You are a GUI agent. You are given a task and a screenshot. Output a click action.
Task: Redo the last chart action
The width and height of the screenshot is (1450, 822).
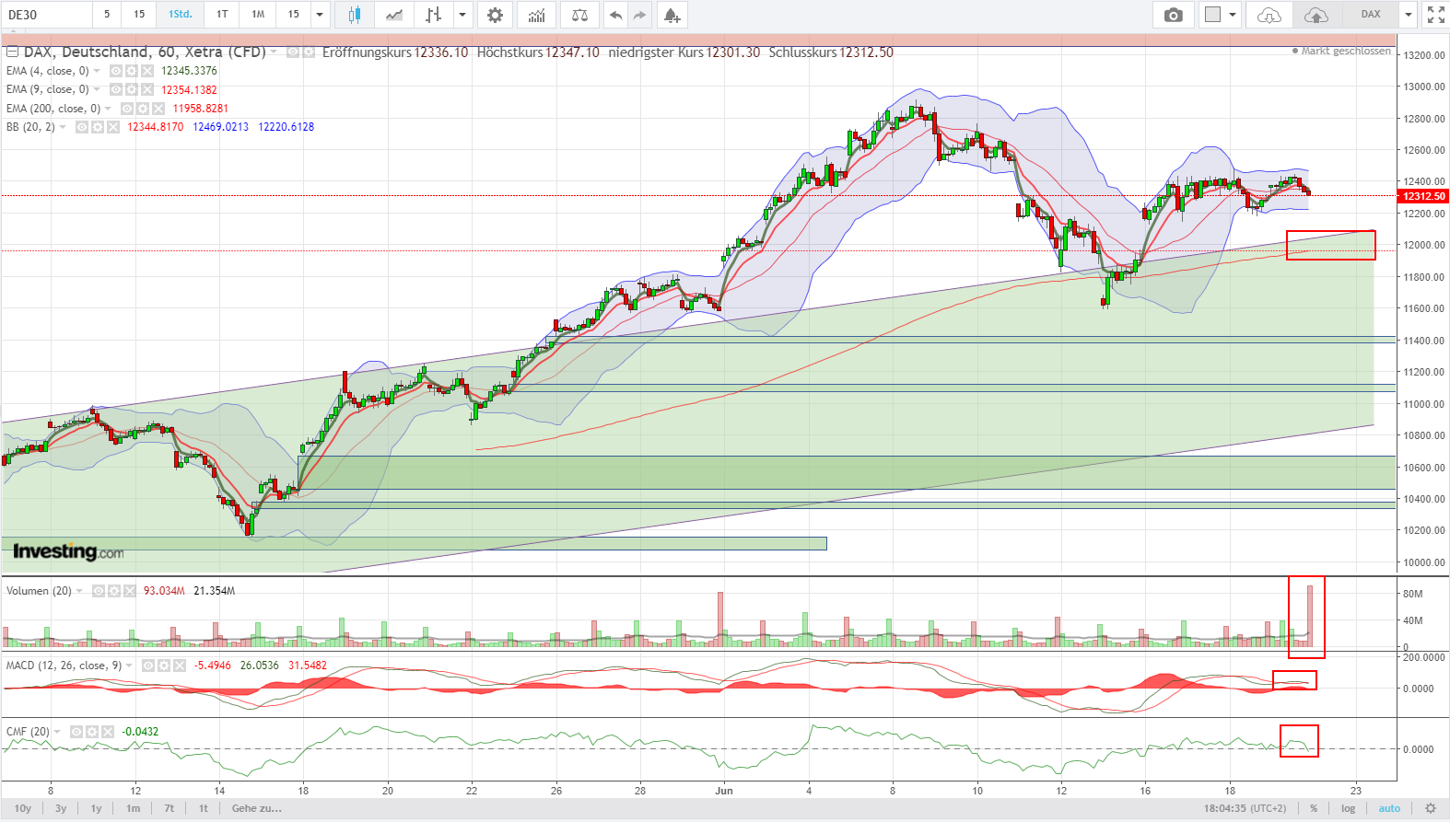click(639, 15)
